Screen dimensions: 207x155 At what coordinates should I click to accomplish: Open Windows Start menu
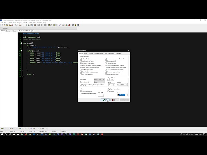pyautogui.click(x=2, y=134)
